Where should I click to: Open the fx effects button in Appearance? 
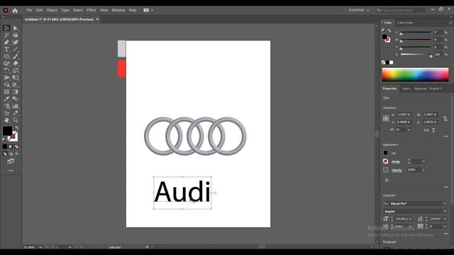[387, 180]
